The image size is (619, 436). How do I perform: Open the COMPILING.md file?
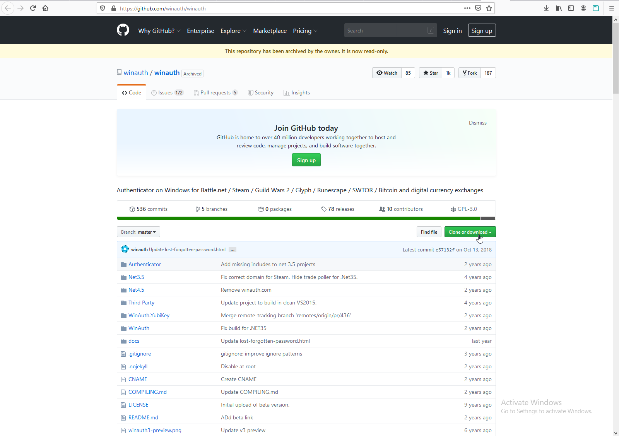tap(147, 392)
